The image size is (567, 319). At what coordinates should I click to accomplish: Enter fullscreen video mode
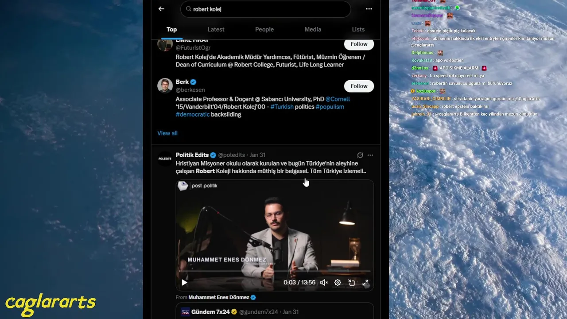[x=365, y=282]
